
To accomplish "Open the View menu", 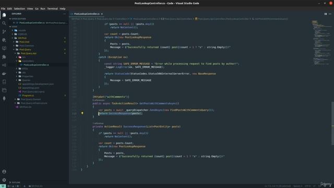I will pyautogui.click(x=30, y=9).
